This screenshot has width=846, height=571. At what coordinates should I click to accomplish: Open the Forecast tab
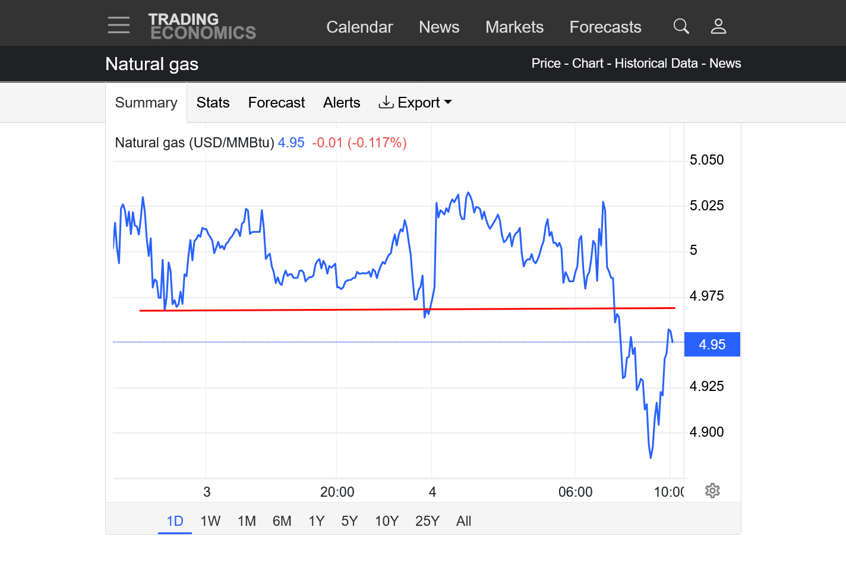point(276,103)
